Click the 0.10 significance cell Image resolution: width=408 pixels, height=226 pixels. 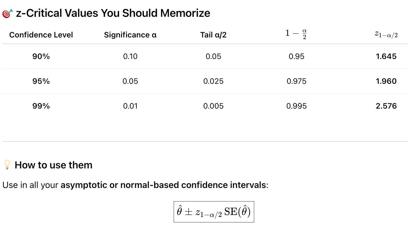click(x=130, y=57)
